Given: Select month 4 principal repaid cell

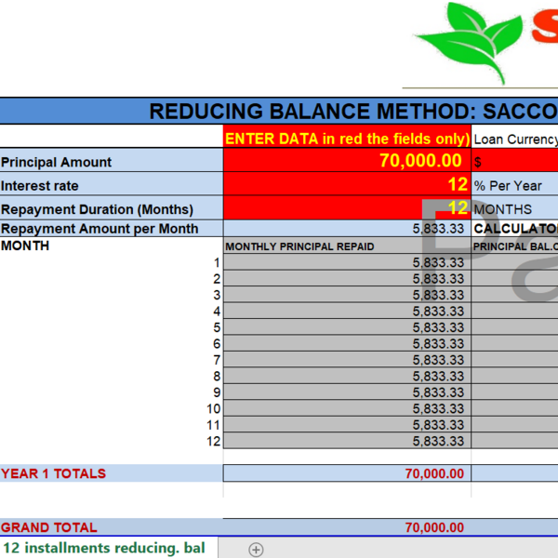Looking at the screenshot, I should point(347,312).
